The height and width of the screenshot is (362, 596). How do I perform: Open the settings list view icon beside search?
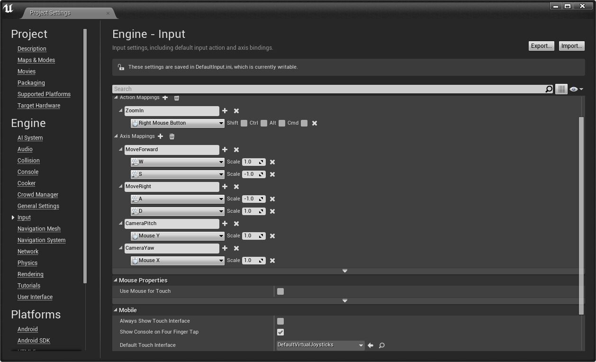(561, 89)
